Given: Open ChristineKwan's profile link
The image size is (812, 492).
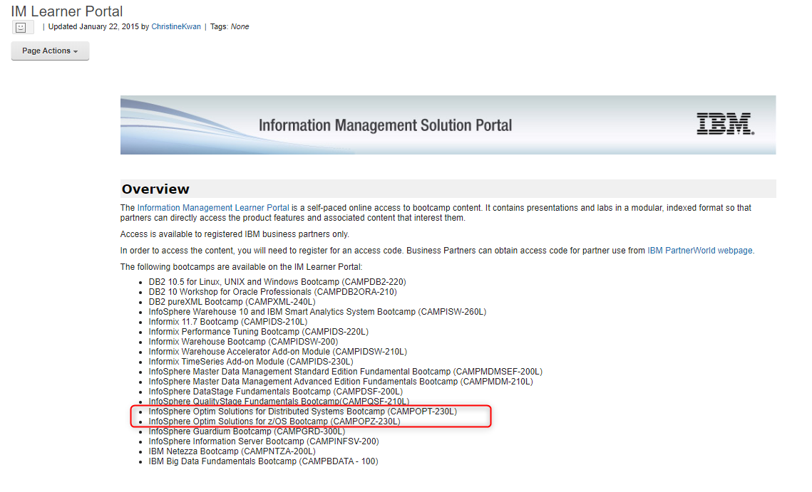Looking at the screenshot, I should (x=176, y=26).
